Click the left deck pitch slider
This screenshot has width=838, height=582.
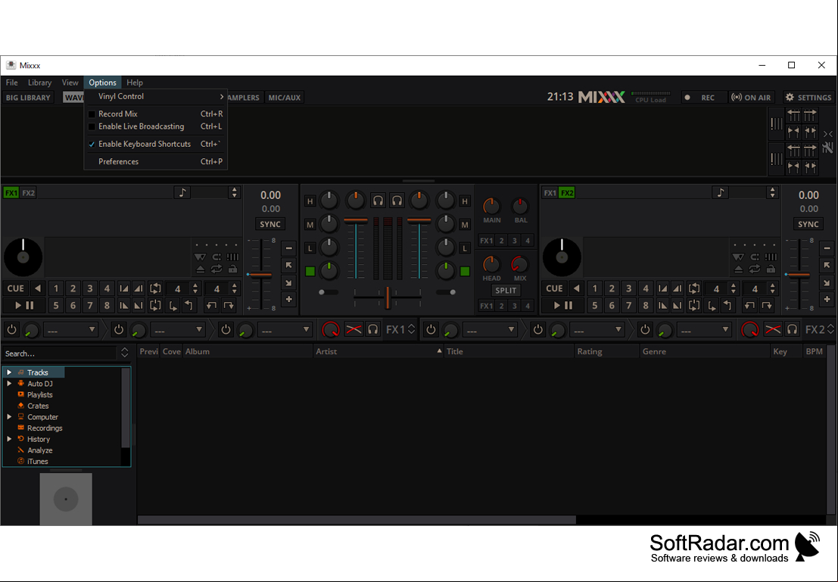pos(261,275)
